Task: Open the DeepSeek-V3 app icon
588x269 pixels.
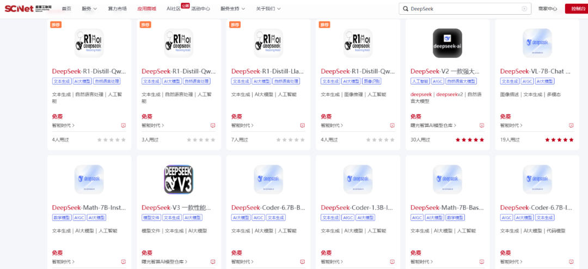Action: (179, 179)
